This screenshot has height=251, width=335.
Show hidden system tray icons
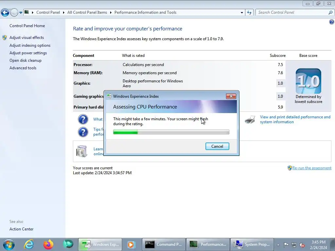click(x=278, y=245)
